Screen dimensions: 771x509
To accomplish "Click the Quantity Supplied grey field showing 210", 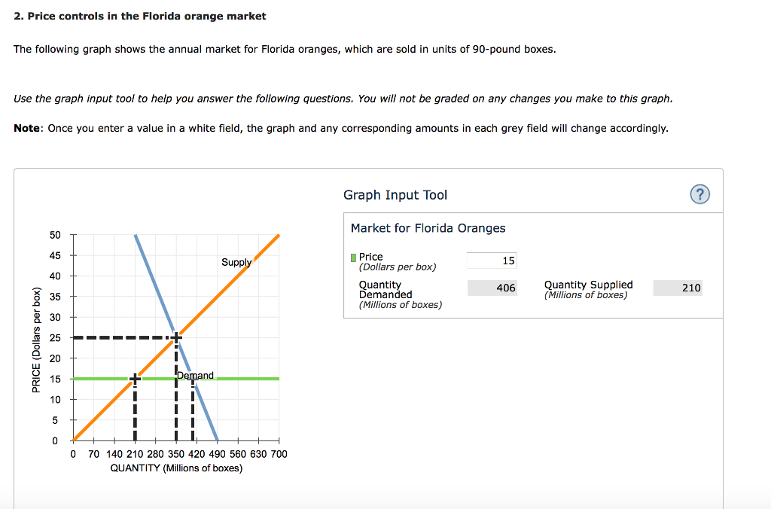I will [x=678, y=288].
